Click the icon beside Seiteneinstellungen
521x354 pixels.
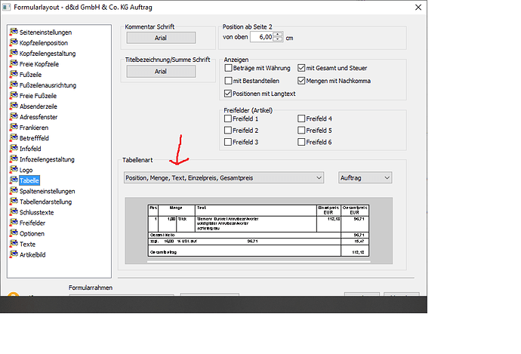pos(14,32)
